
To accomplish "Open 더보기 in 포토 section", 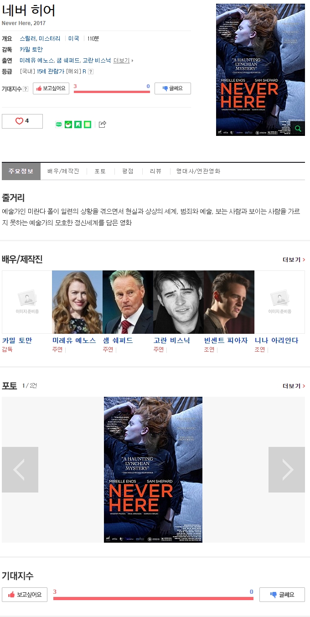I will pyautogui.click(x=294, y=386).
